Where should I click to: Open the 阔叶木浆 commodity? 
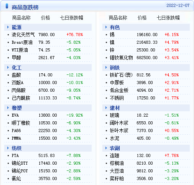[x=119, y=123]
